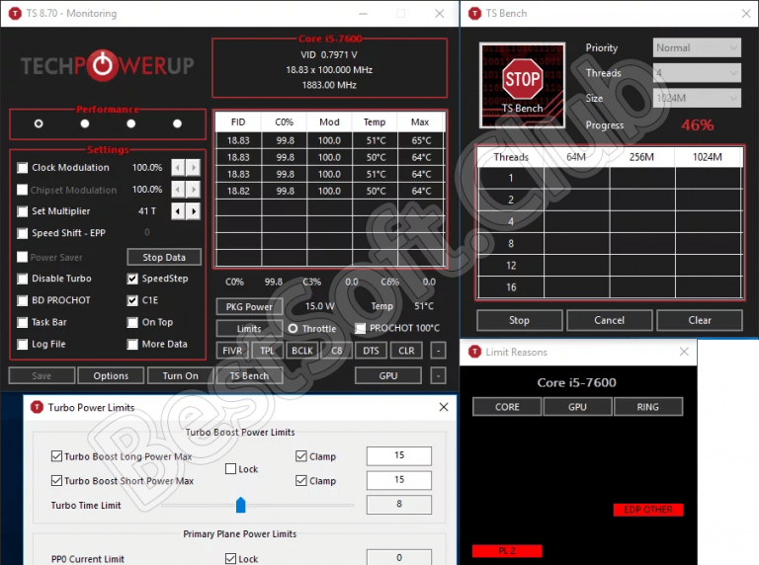Lower Set Multiplier with left arrow

178,211
